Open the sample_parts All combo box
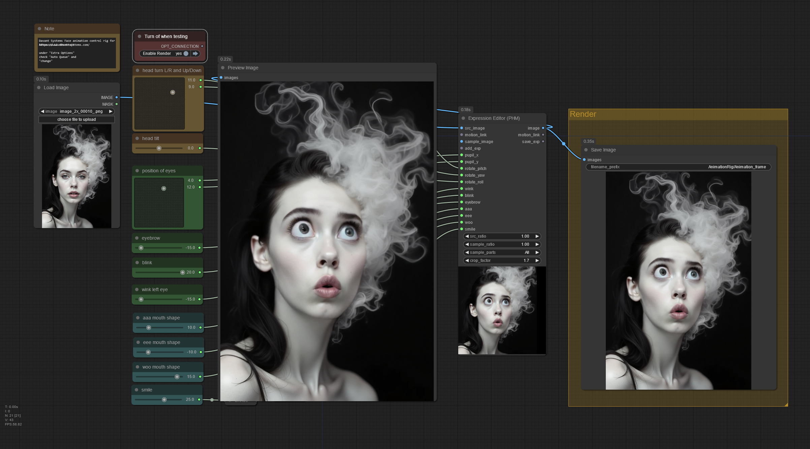Image resolution: width=810 pixels, height=449 pixels. click(x=502, y=252)
